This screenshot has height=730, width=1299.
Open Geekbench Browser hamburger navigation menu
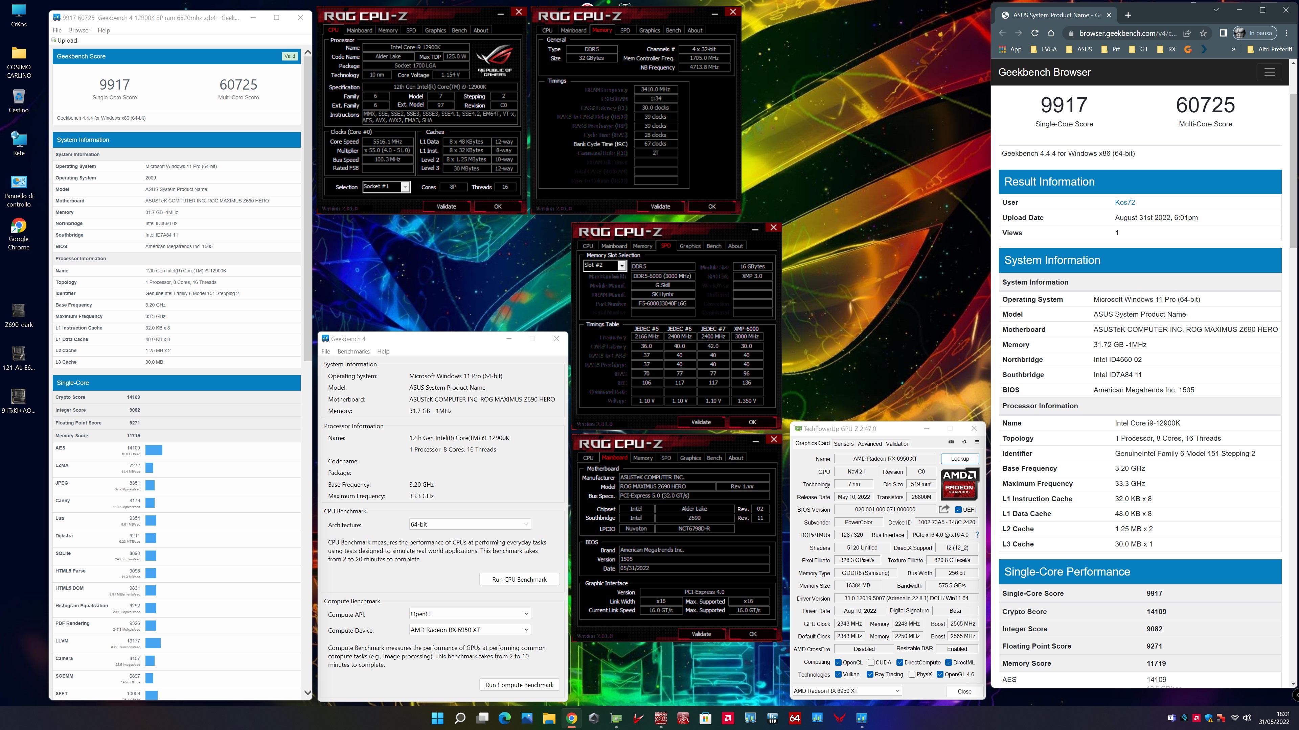(x=1269, y=72)
